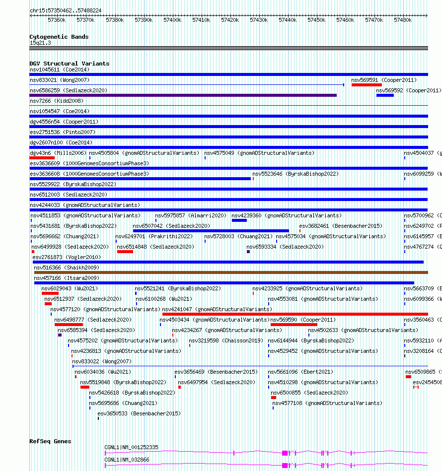This screenshot has width=442, height=471.
Task: Click the red nsv6029043 (Wu2021) bar
Action: [50, 293]
